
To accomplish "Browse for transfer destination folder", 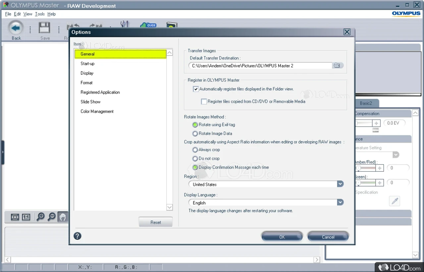I will (x=337, y=66).
